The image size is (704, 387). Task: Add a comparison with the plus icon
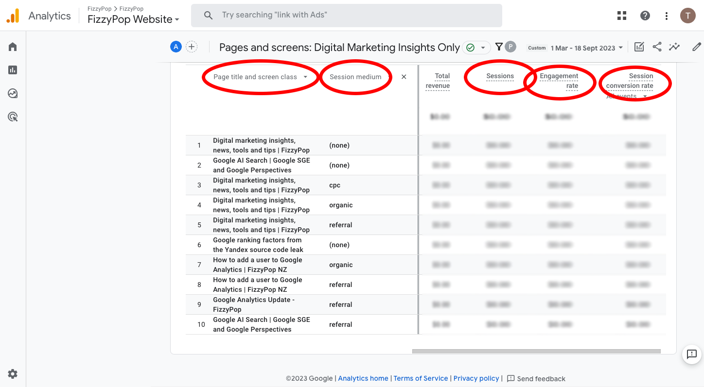pyautogui.click(x=192, y=47)
